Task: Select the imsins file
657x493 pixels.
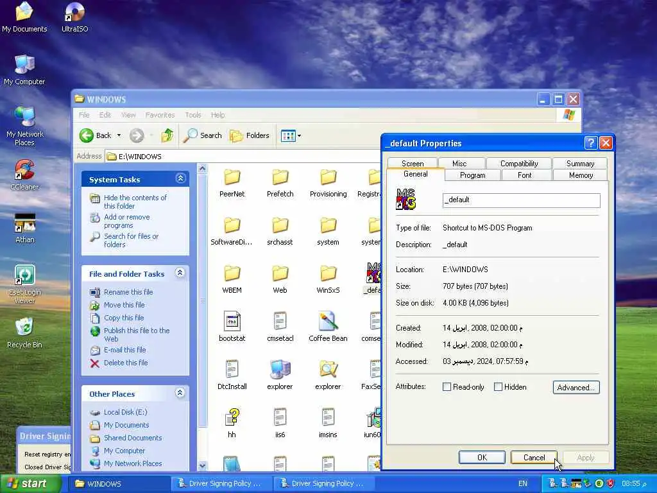Action: coord(328,424)
